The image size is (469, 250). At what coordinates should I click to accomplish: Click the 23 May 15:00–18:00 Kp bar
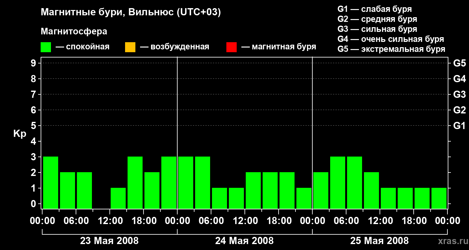tap(135, 182)
